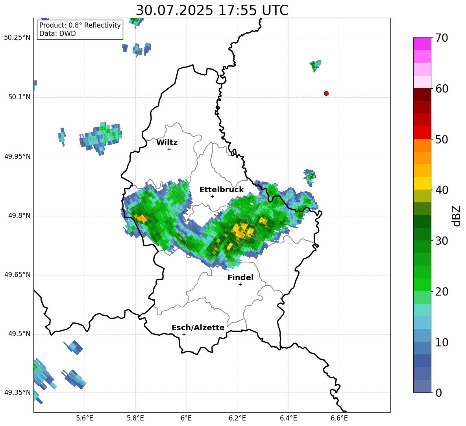Click the red dot marker on the map
The image size is (466, 426).
coord(326,93)
